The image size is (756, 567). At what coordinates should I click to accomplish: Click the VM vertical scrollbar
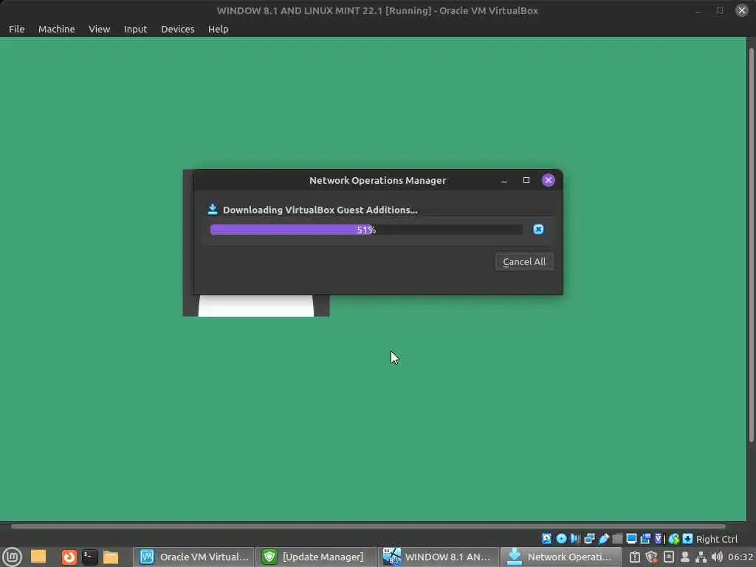(x=751, y=244)
